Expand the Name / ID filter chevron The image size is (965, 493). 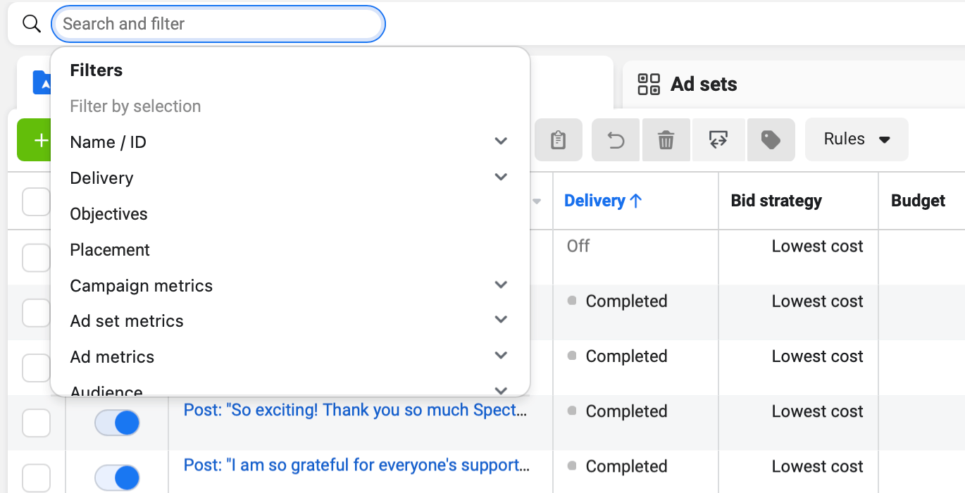tap(501, 142)
